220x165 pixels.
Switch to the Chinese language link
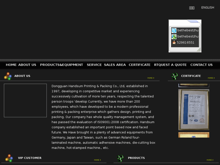point(192,8)
